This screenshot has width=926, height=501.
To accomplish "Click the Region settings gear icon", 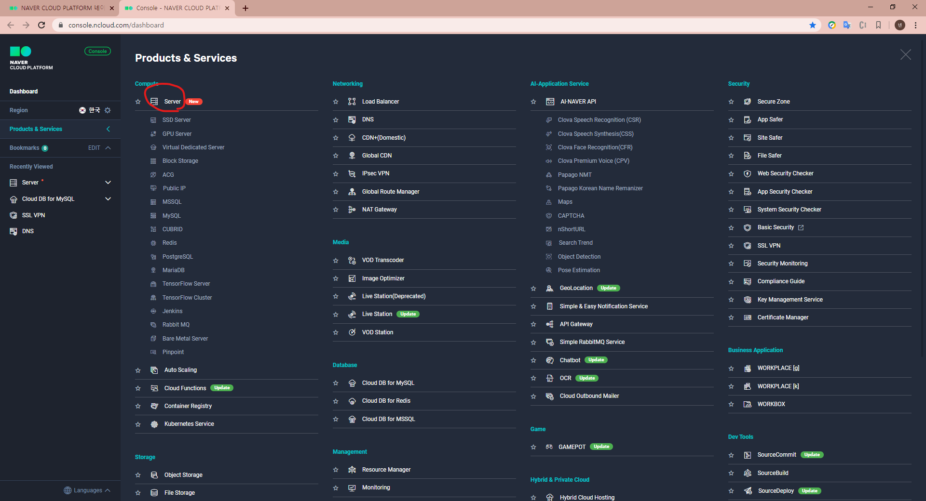I will pyautogui.click(x=108, y=110).
